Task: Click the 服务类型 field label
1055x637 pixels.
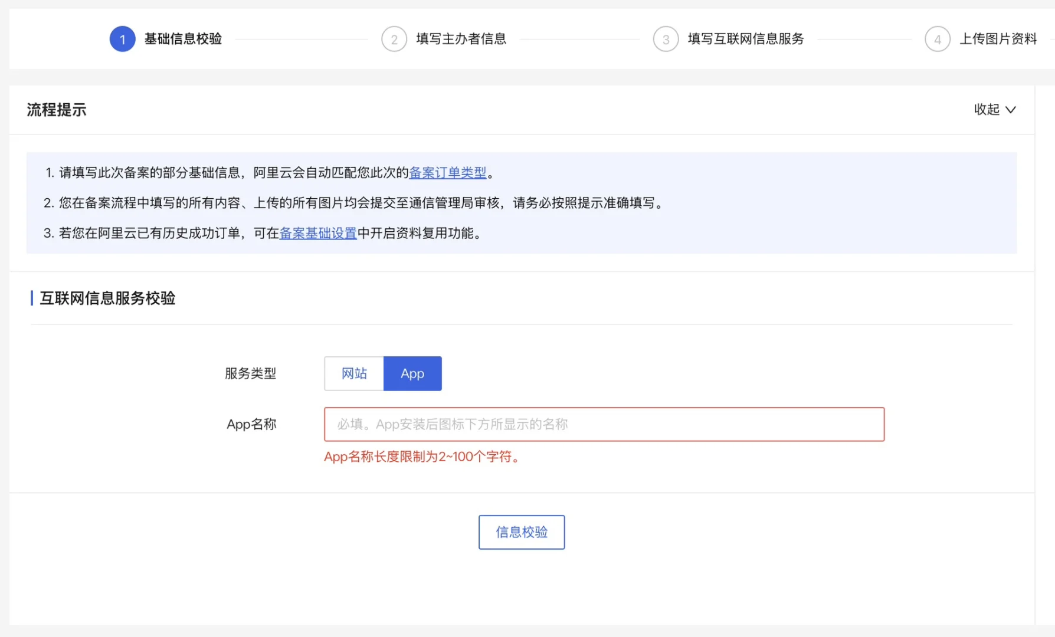Action: click(250, 373)
